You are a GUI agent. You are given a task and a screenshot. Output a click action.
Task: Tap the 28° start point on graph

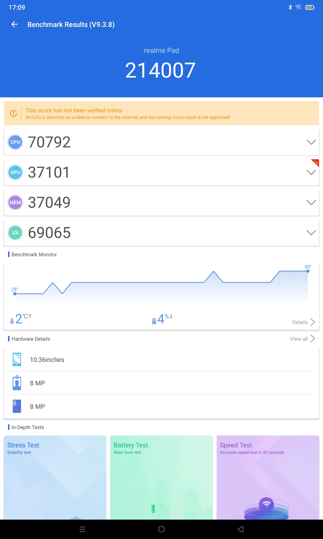[15, 294]
